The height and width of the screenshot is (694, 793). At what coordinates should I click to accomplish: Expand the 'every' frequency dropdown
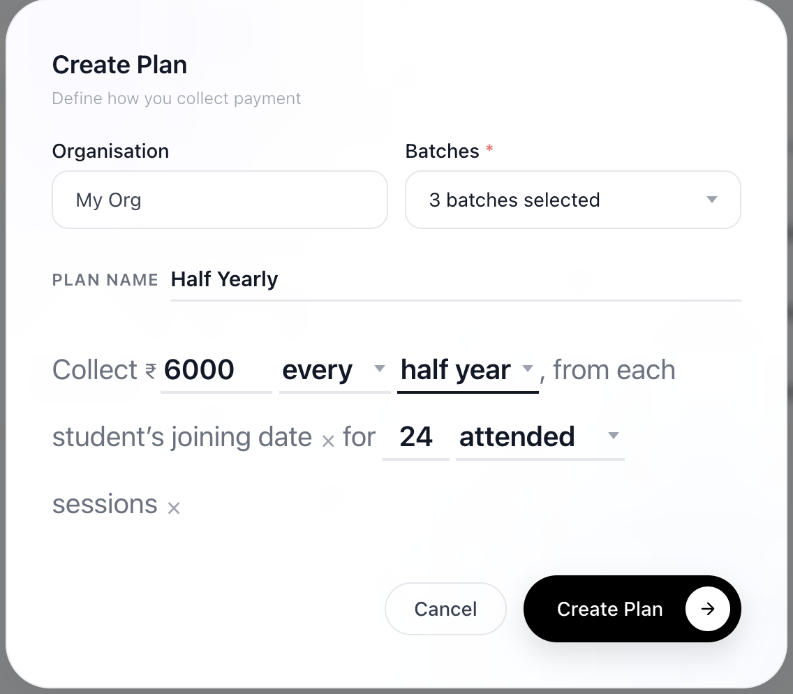pos(379,369)
